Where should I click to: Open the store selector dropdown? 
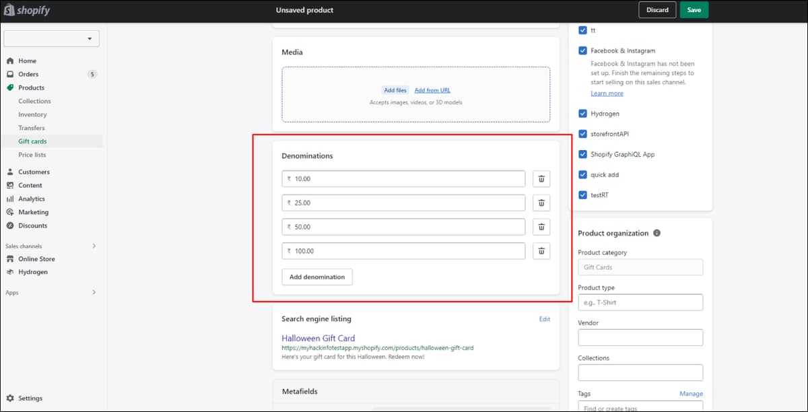[x=52, y=38]
